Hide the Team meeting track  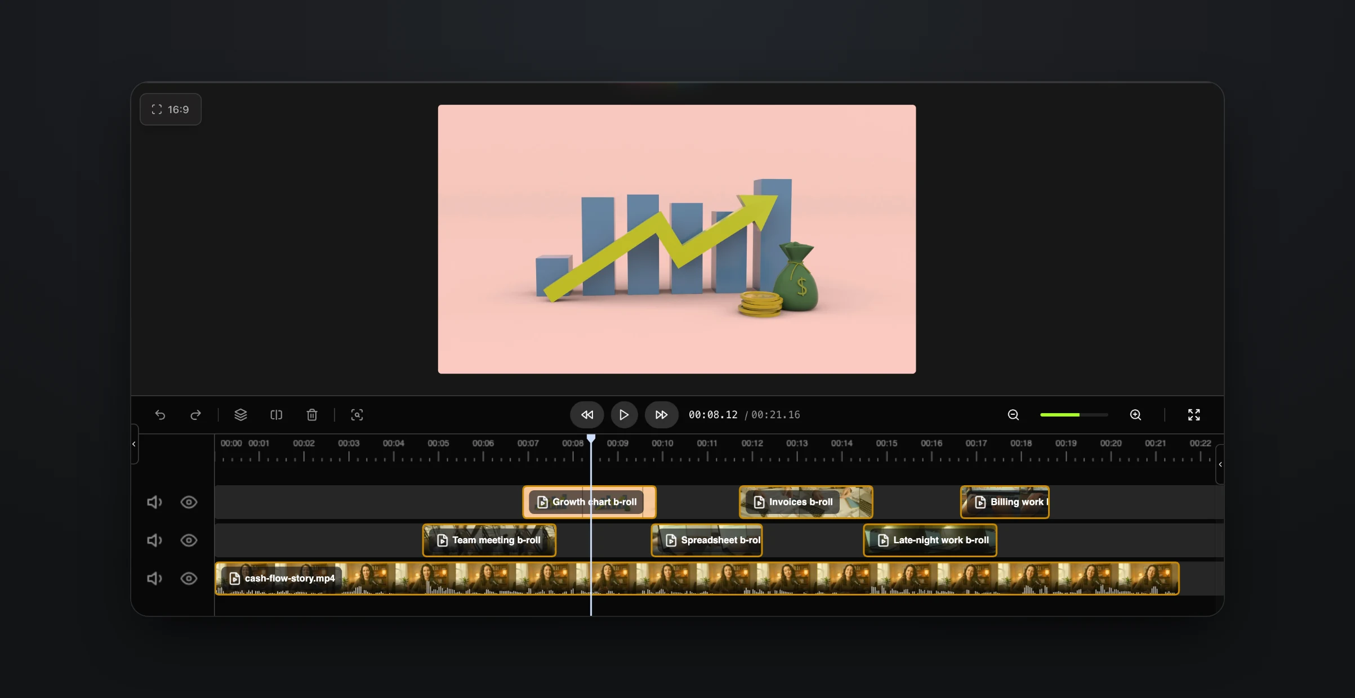click(189, 540)
